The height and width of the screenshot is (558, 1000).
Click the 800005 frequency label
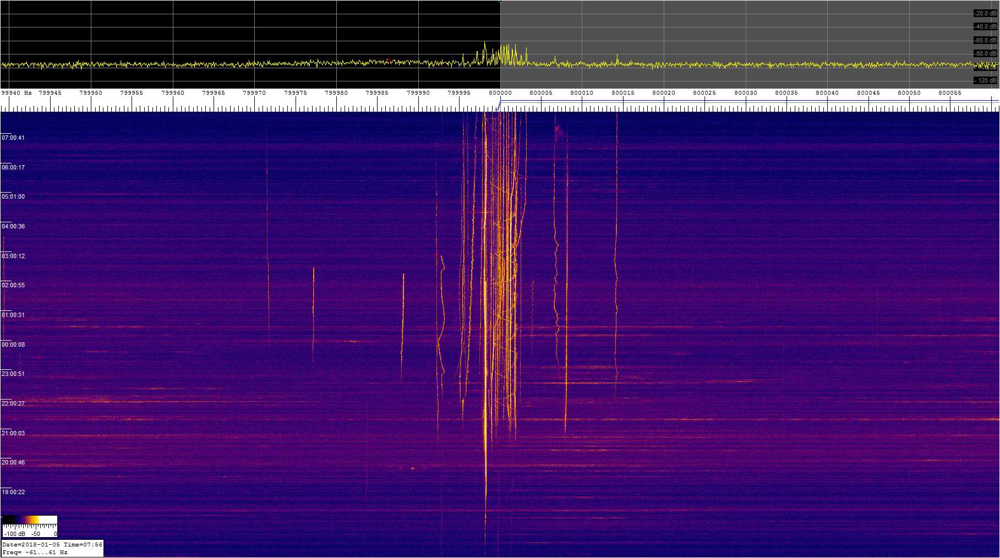(541, 93)
